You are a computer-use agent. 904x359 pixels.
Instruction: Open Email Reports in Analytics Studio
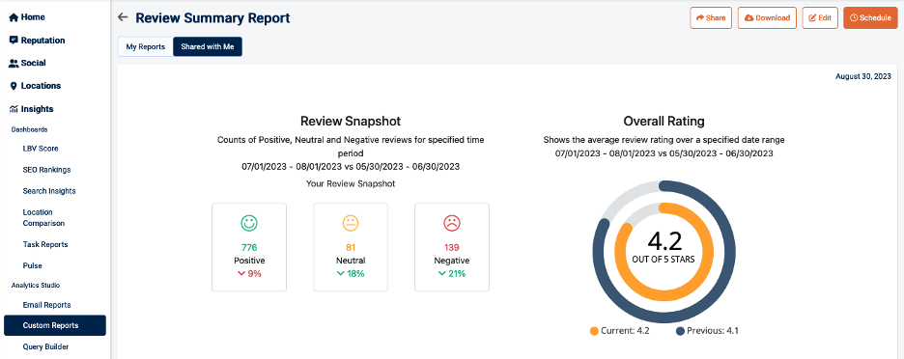coord(46,305)
